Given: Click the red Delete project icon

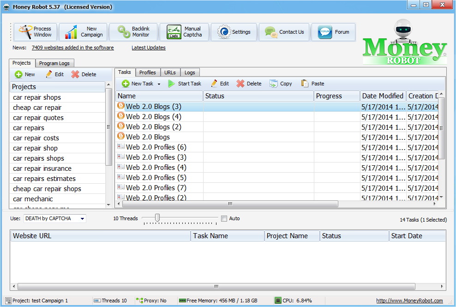Looking at the screenshot, I should [75, 74].
